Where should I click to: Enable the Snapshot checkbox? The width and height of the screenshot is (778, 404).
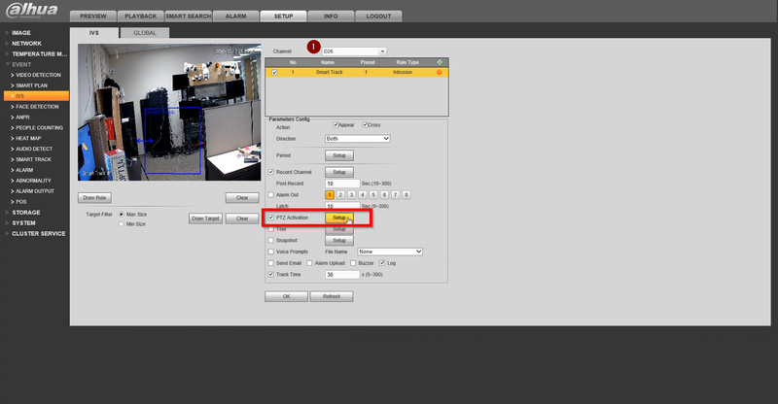pos(271,241)
